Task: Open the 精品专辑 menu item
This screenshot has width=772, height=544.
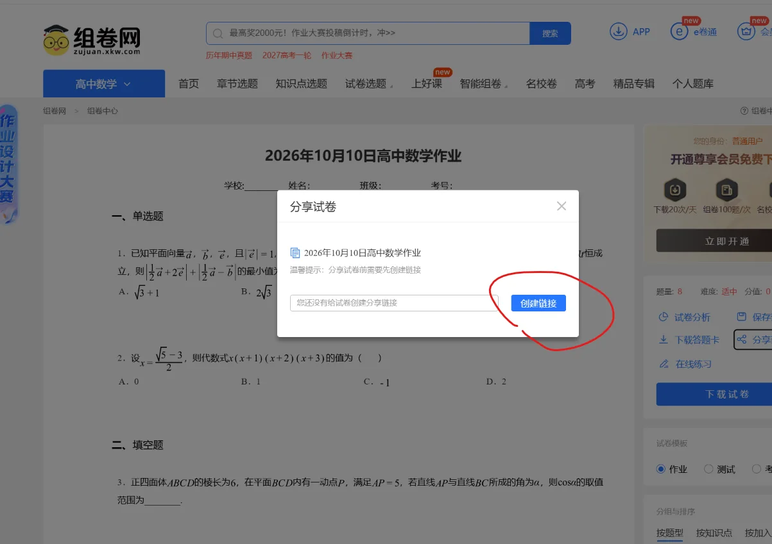Action: [x=634, y=84]
